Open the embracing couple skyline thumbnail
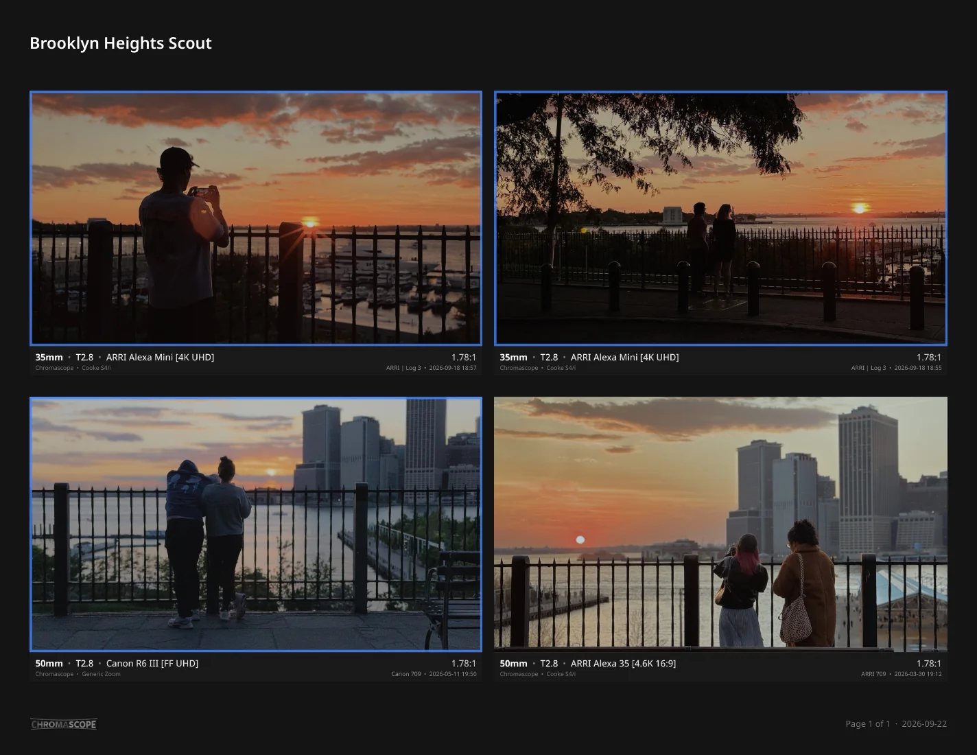The width and height of the screenshot is (977, 755). click(x=256, y=524)
